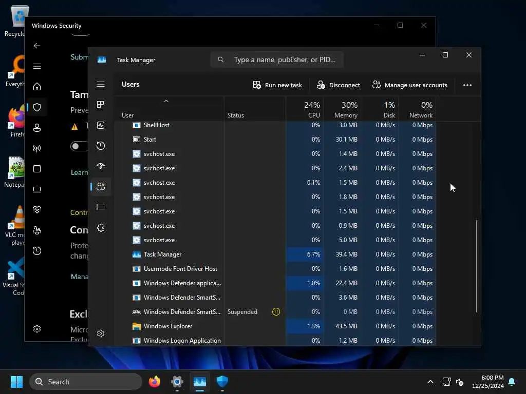Screen dimensions: 526x394
Task: Click the Task Manager row chart icon
Action: 137,254
